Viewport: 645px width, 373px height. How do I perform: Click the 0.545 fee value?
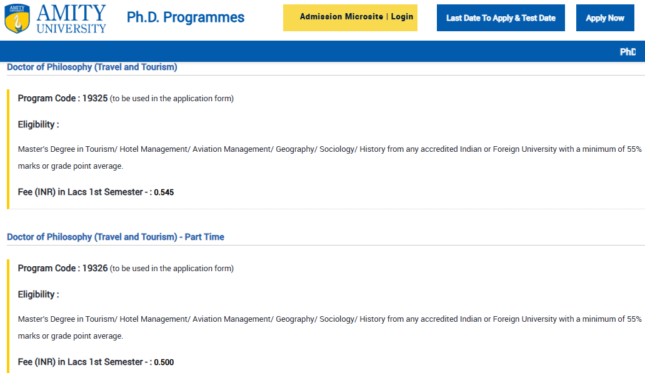pyautogui.click(x=164, y=192)
